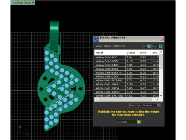The image size is (186, 140).
Task: Click the 6.13 DWT value
Action: (143, 77)
